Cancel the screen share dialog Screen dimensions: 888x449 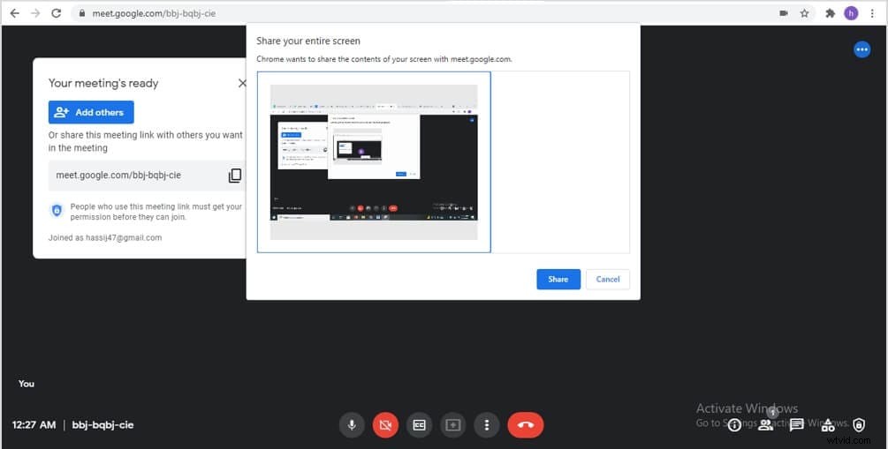pyautogui.click(x=608, y=280)
